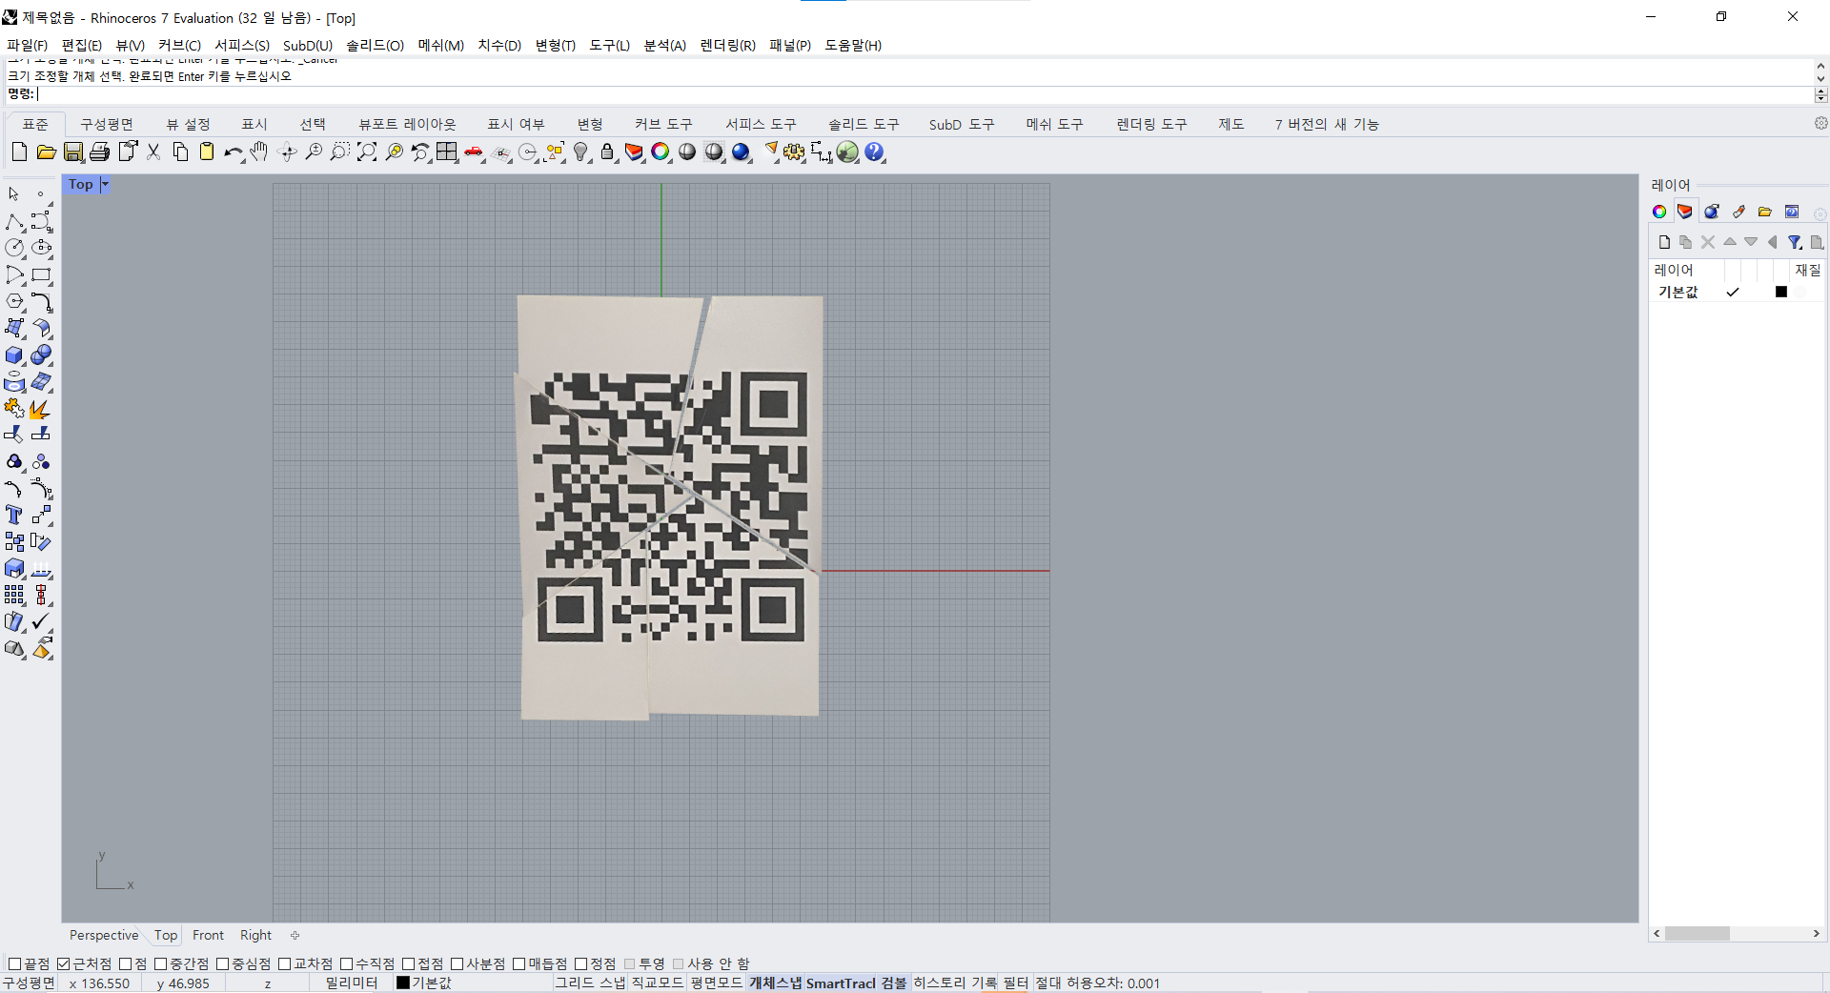Click the blue Help question mark icon
Image resolution: width=1830 pixels, height=993 pixels.
click(x=874, y=152)
